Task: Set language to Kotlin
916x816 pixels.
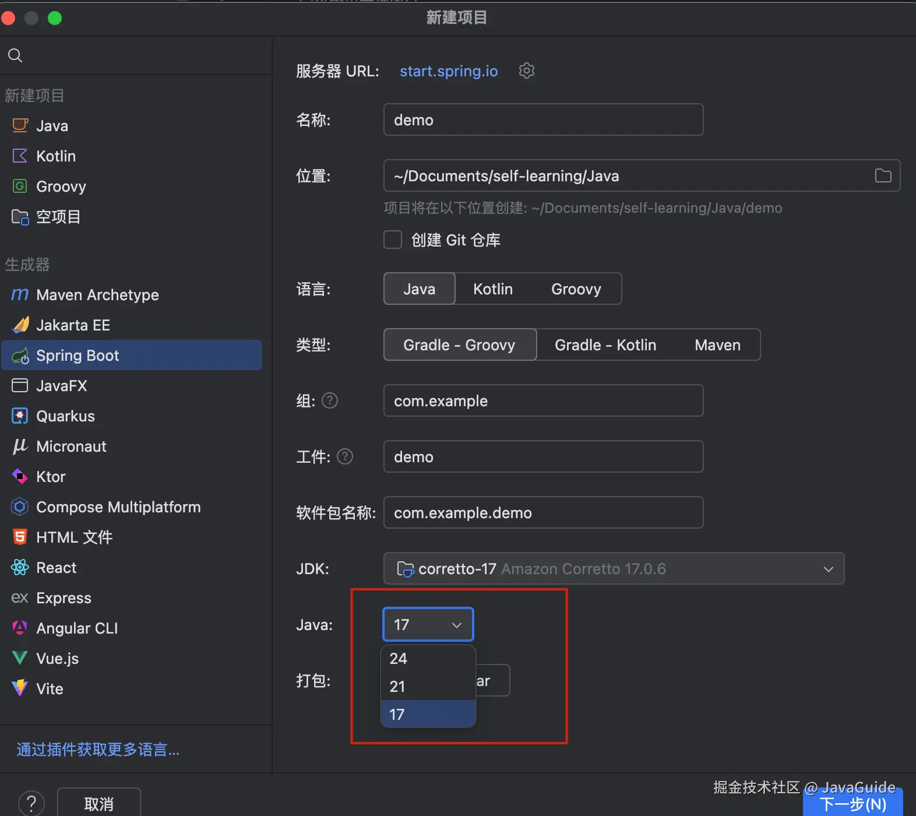Action: pos(493,289)
